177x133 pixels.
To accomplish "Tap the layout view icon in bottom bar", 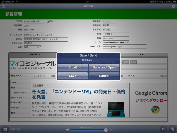I will 5,129.
